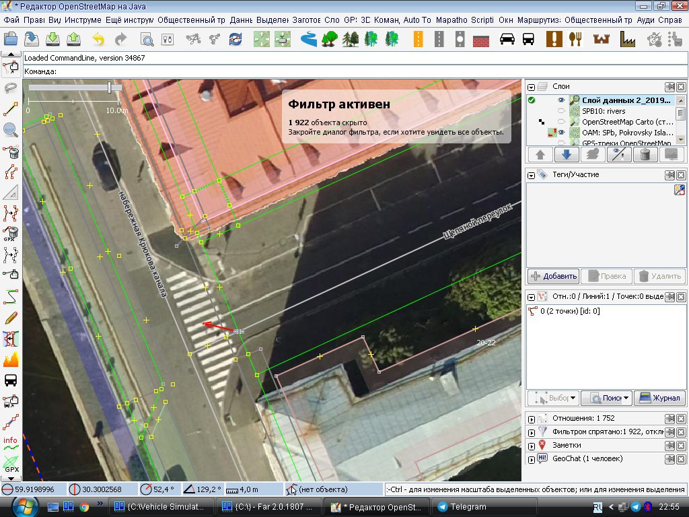Adjust the map zoom slider handle
This screenshot has width=689, height=517.
point(109,87)
